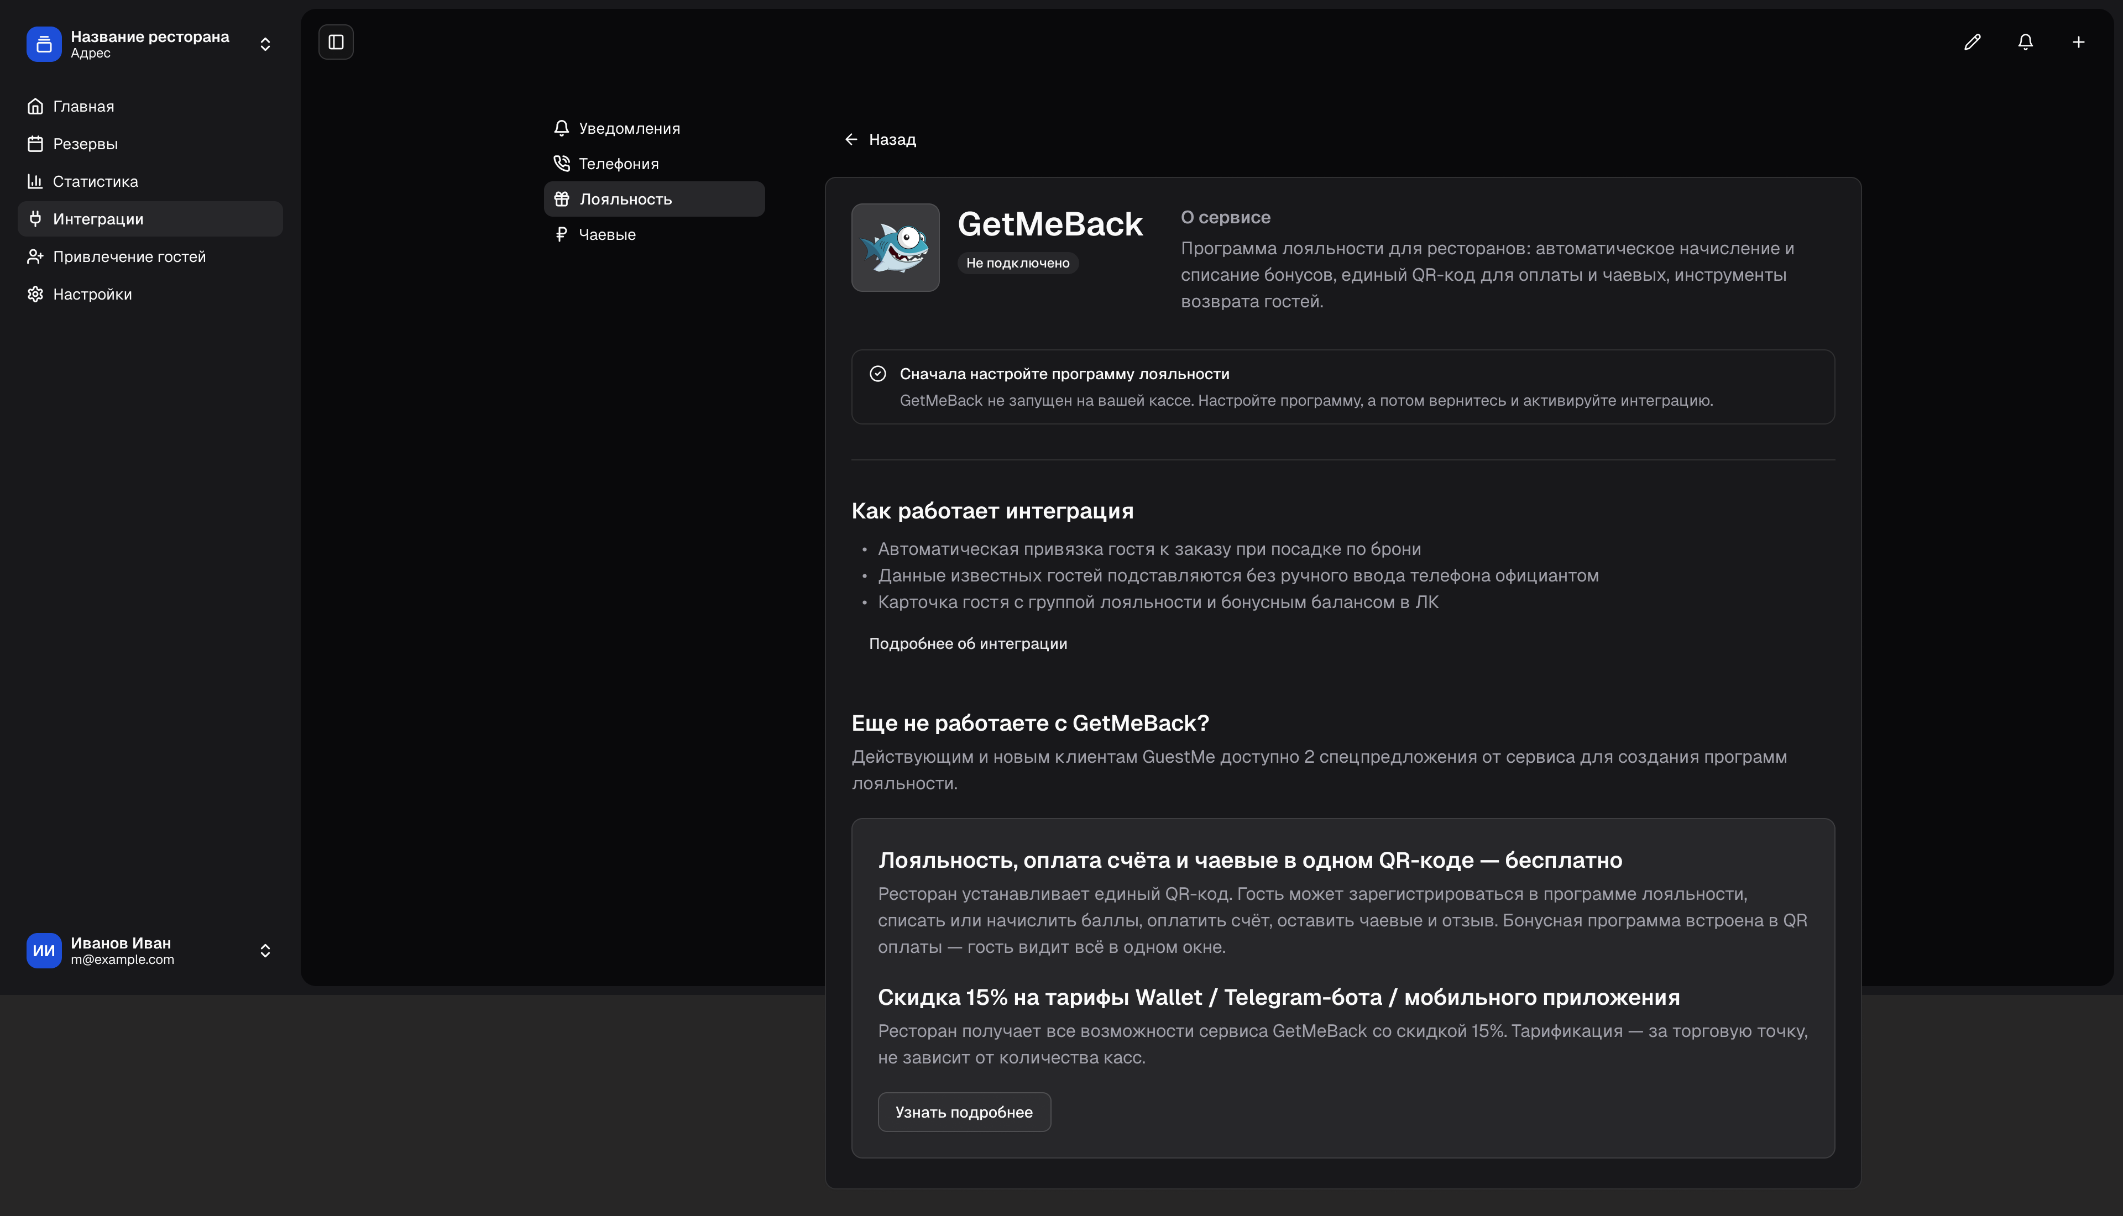Expand the restaurant switcher chevron
Viewport: 2123px width, 1216px height.
point(265,44)
